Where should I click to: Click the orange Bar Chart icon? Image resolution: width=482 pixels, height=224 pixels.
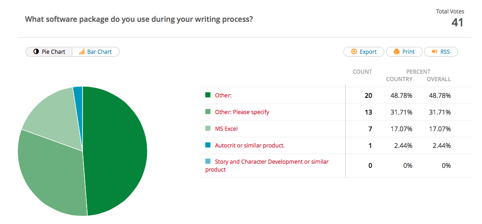click(x=82, y=52)
